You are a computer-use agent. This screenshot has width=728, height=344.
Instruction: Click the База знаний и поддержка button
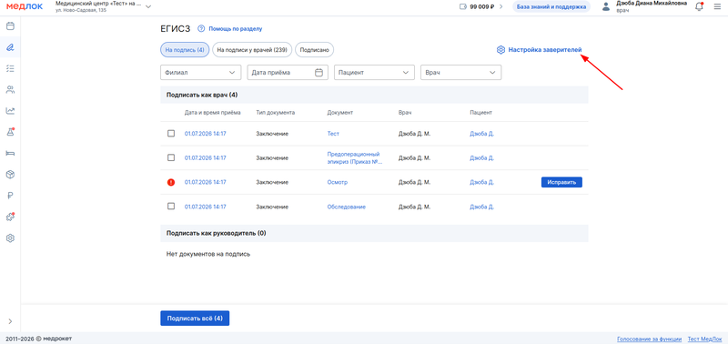551,7
